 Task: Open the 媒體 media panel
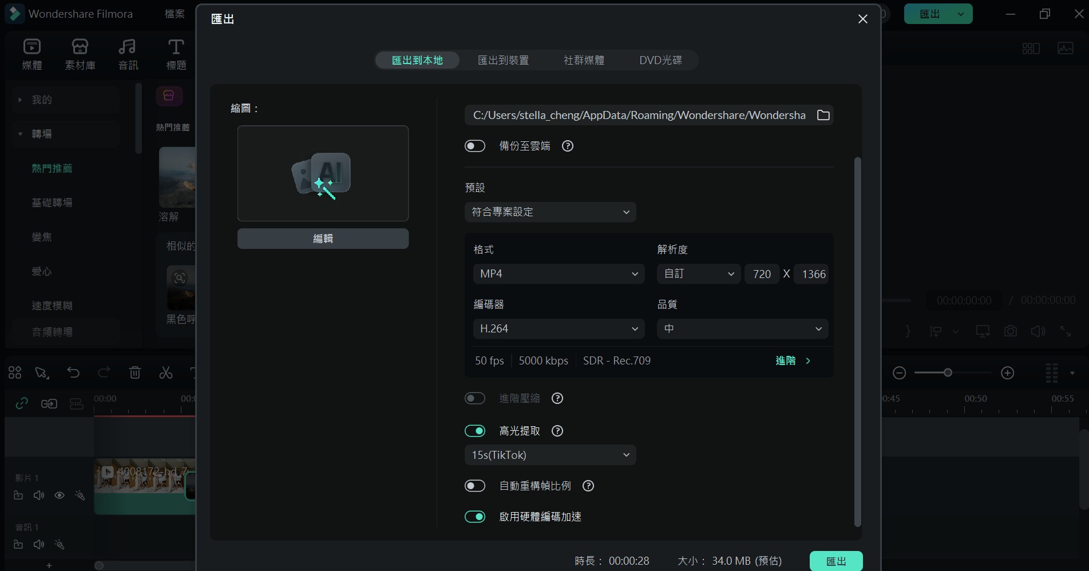pos(31,54)
